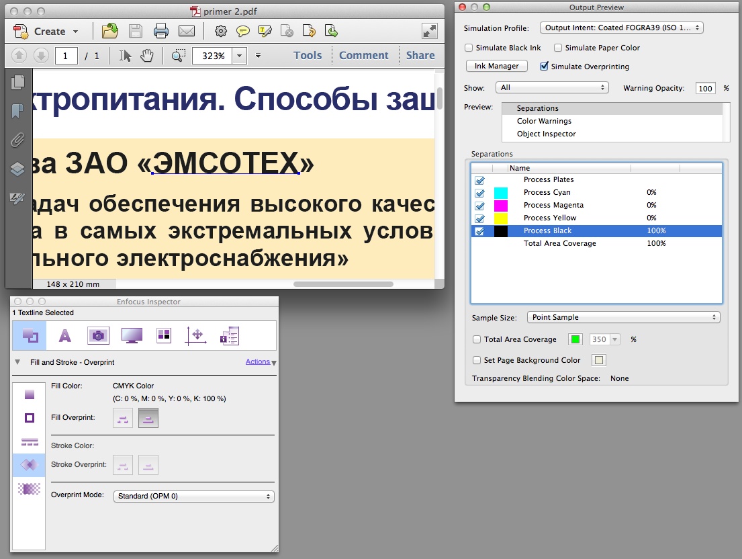Click the page background color swatch

[x=599, y=360]
